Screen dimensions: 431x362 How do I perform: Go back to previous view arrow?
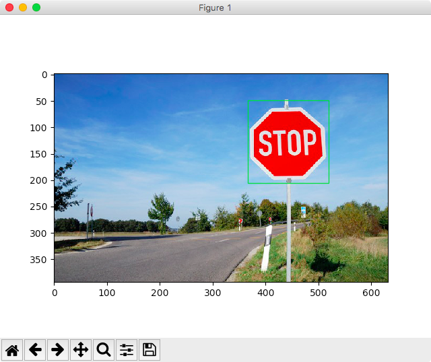[35, 350]
